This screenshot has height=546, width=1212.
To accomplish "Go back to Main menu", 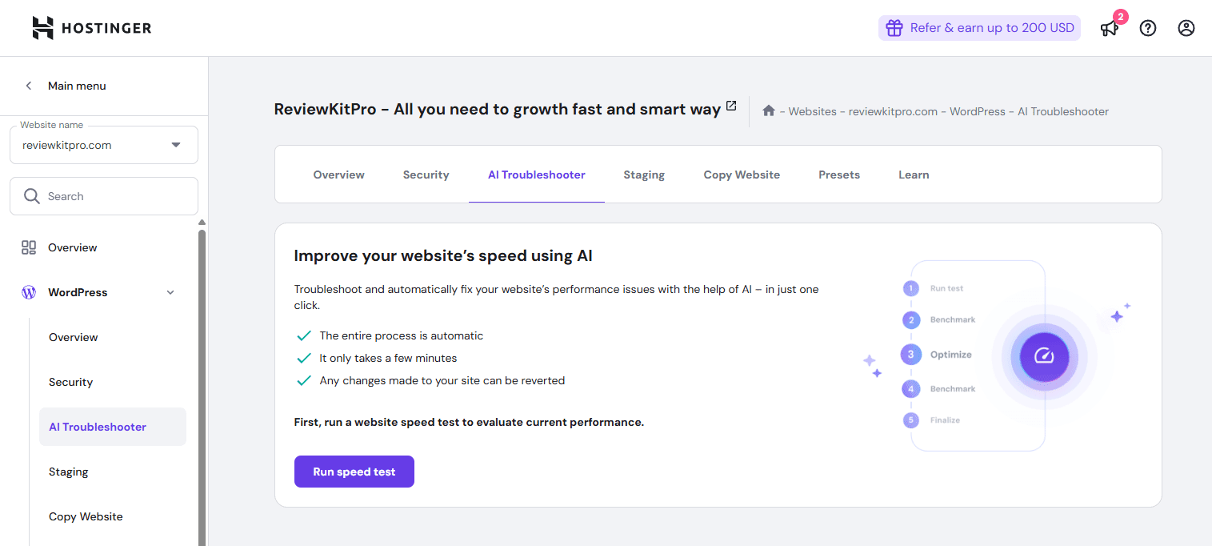I will (77, 86).
